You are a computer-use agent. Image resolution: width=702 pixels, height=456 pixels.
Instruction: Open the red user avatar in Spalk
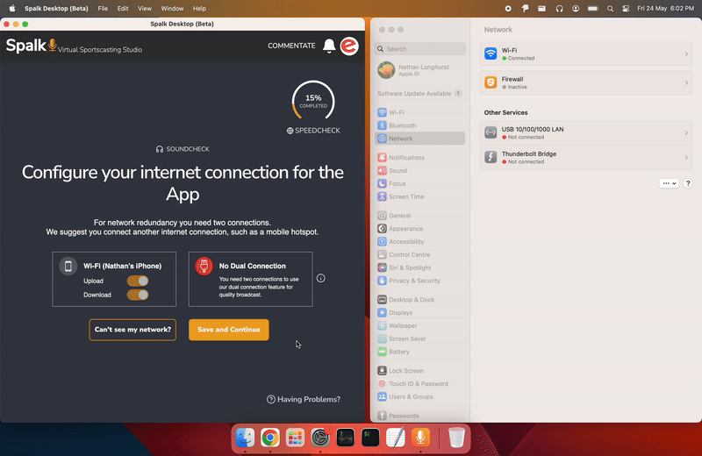pos(349,46)
